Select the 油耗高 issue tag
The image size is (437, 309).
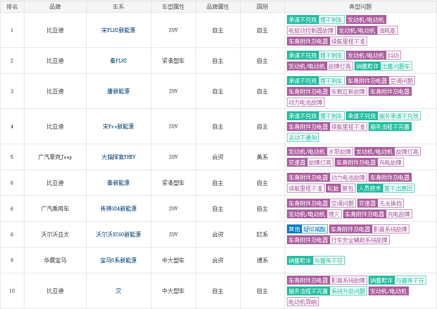click(x=387, y=31)
